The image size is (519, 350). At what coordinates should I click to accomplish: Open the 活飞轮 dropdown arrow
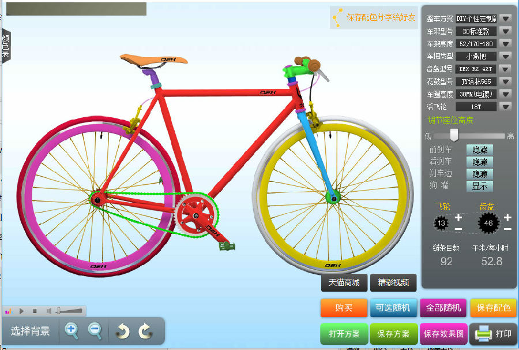click(x=505, y=107)
